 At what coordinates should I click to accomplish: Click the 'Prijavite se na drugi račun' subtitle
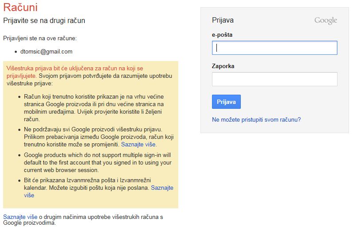pos(44,20)
